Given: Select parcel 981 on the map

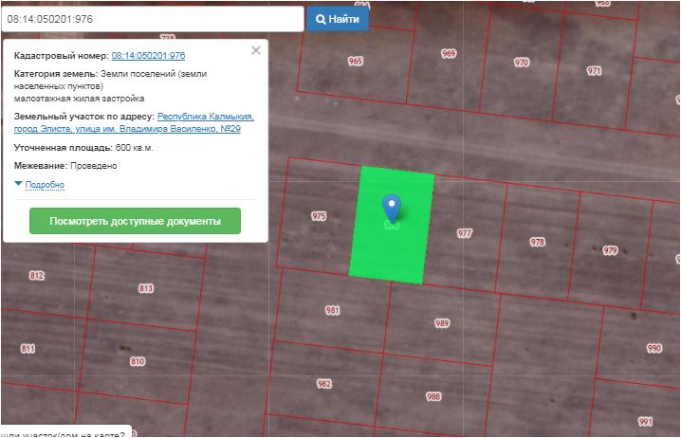Looking at the screenshot, I should (333, 310).
